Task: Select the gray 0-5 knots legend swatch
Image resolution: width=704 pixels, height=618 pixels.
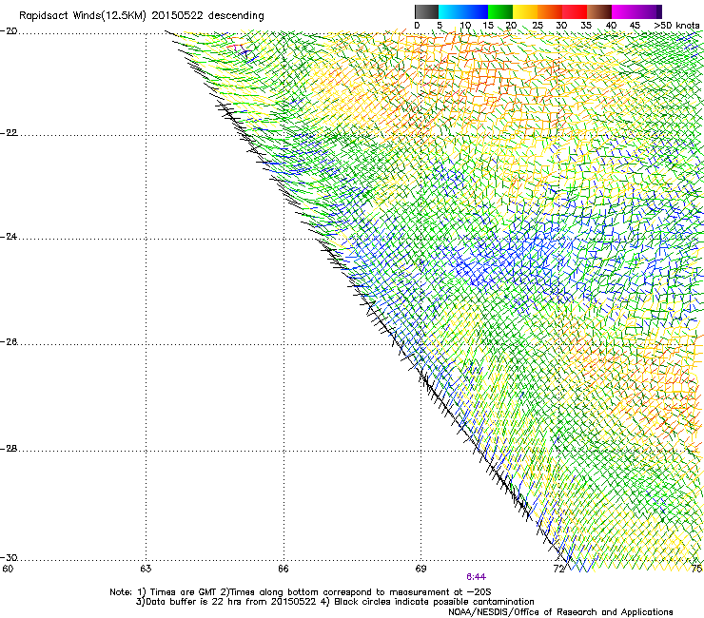Action: [426, 11]
